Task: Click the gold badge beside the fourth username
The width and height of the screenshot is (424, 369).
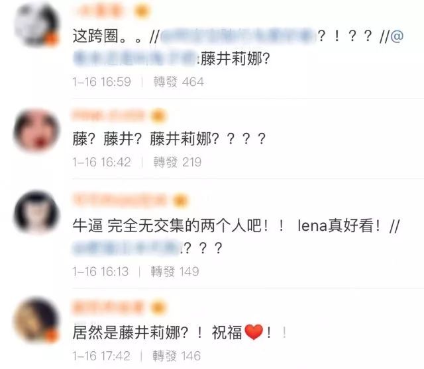Action: coord(158,307)
